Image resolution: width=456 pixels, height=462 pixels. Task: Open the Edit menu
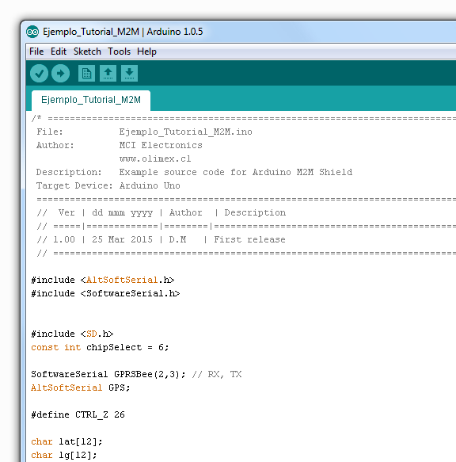(x=59, y=52)
